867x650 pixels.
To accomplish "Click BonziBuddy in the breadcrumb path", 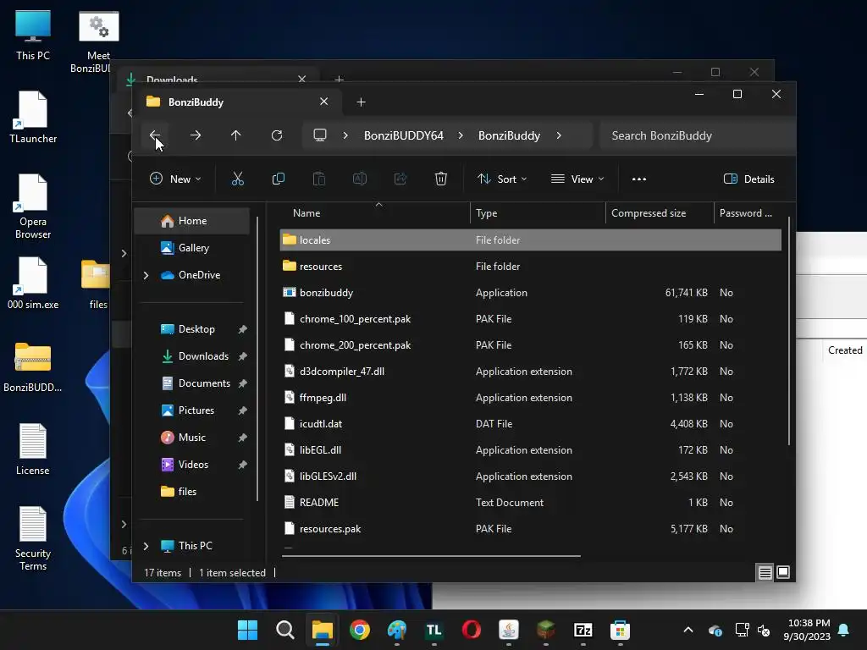I will click(509, 135).
